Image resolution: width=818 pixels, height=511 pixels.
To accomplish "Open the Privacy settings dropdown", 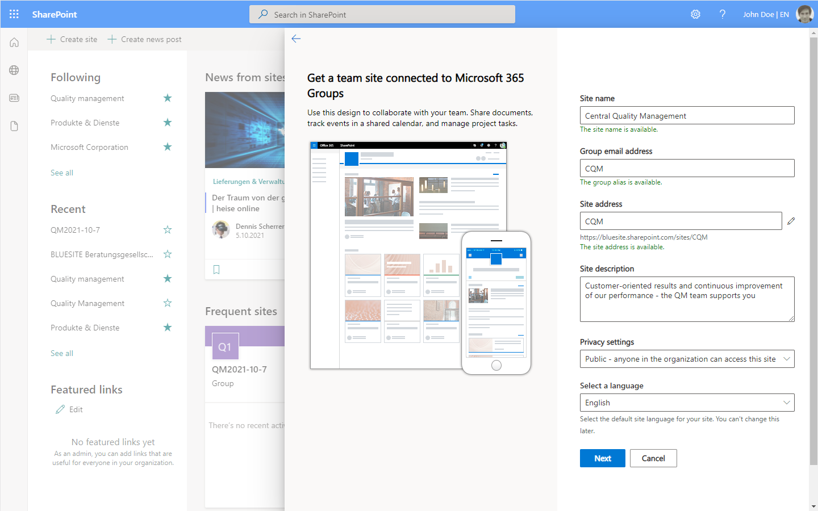I will pyautogui.click(x=687, y=359).
